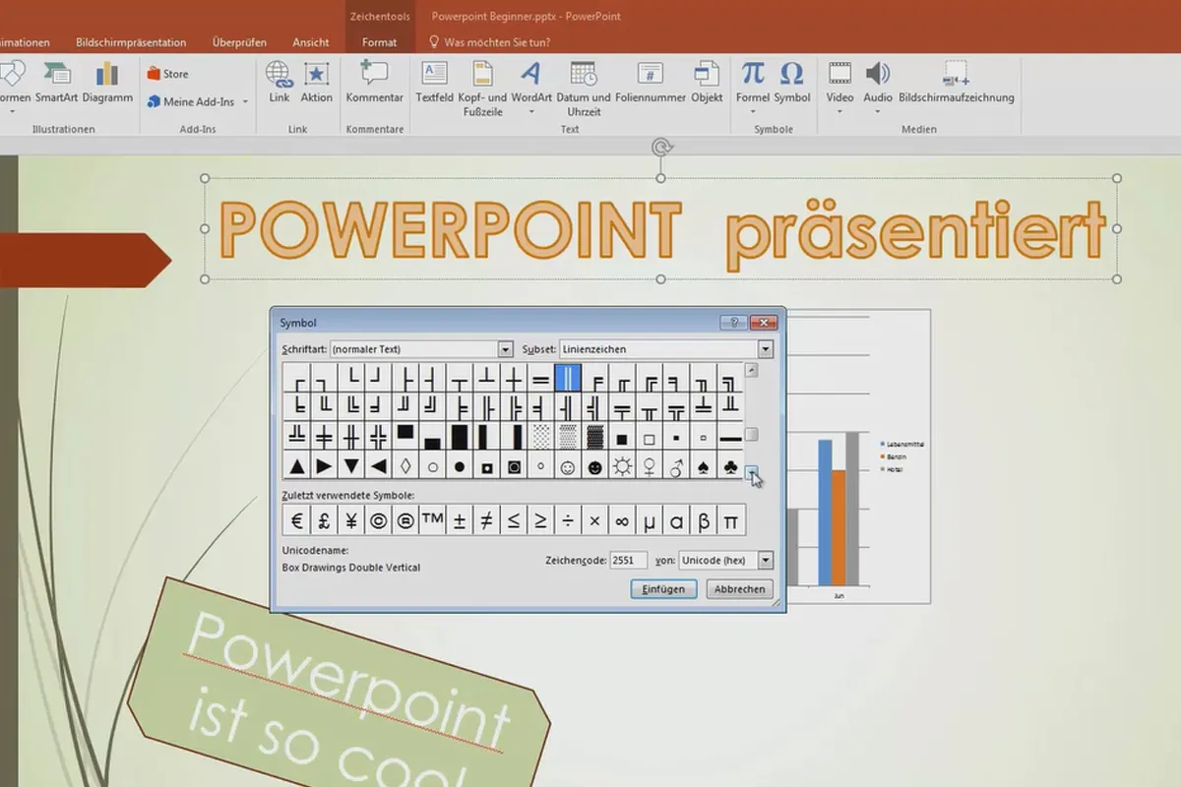Pick the copyright symbol from recent symbols

(x=378, y=520)
